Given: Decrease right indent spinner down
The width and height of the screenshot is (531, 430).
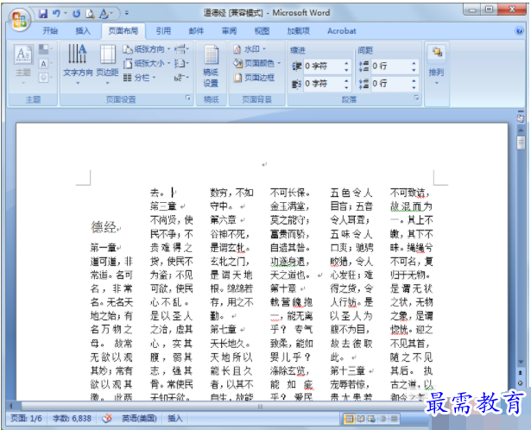Looking at the screenshot, I should coord(346,86).
